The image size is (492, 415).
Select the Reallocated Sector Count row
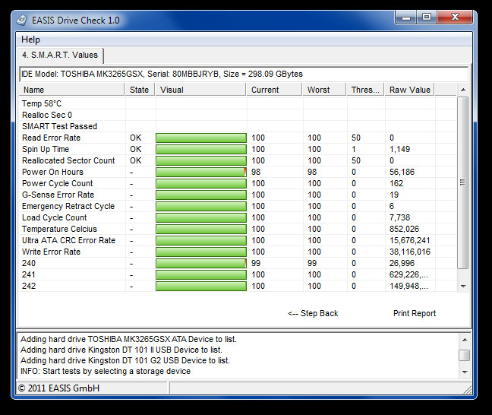238,160
